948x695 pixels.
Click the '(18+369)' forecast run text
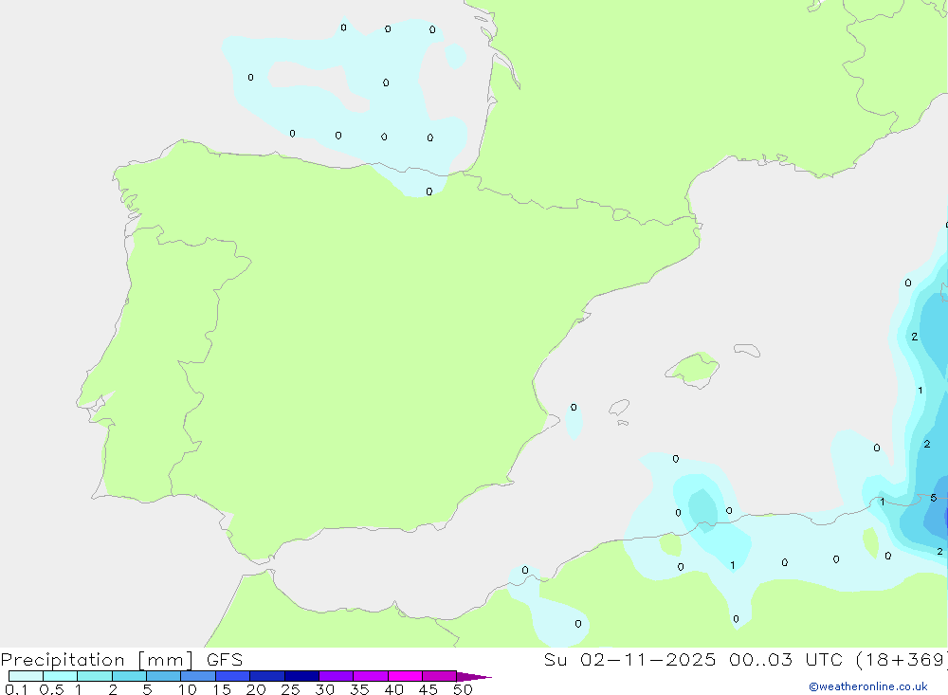[902, 659]
